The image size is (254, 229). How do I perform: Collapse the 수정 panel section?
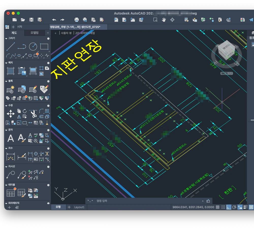[6, 106]
